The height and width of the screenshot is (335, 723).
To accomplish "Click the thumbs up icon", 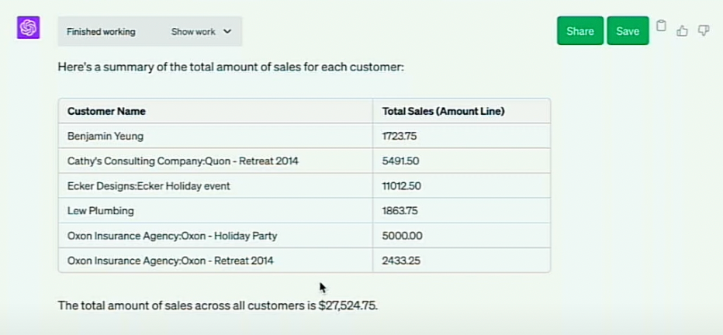I will pos(683,31).
